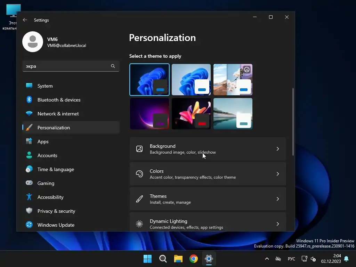Expand Dynamic Lighting chevron
The image size is (356, 267).
[x=278, y=224]
